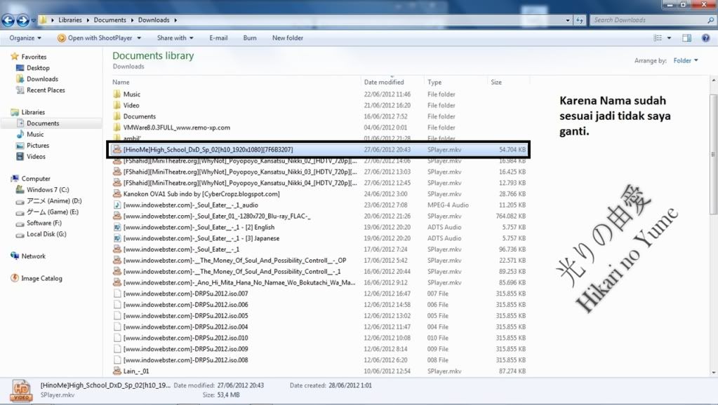Image resolution: width=718 pixels, height=405 pixels.
Task: Open Arrange by Folder dropdown
Action: tap(686, 61)
